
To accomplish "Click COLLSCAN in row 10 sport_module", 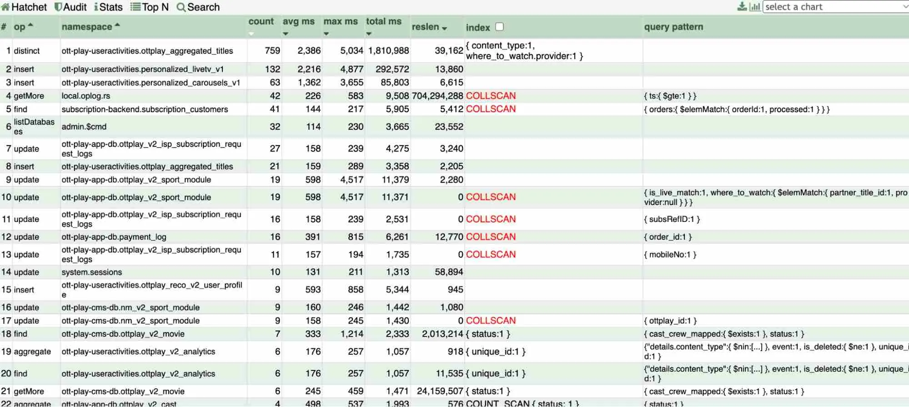I will coord(491,197).
